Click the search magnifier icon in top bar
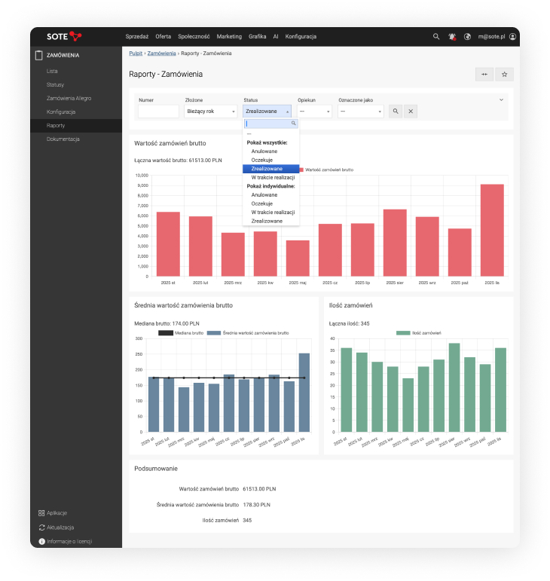 pyautogui.click(x=436, y=36)
